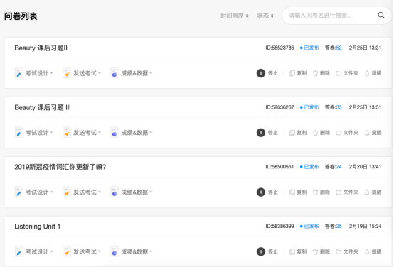Click the search magnifier icon
This screenshot has height=267, width=394.
381,16
